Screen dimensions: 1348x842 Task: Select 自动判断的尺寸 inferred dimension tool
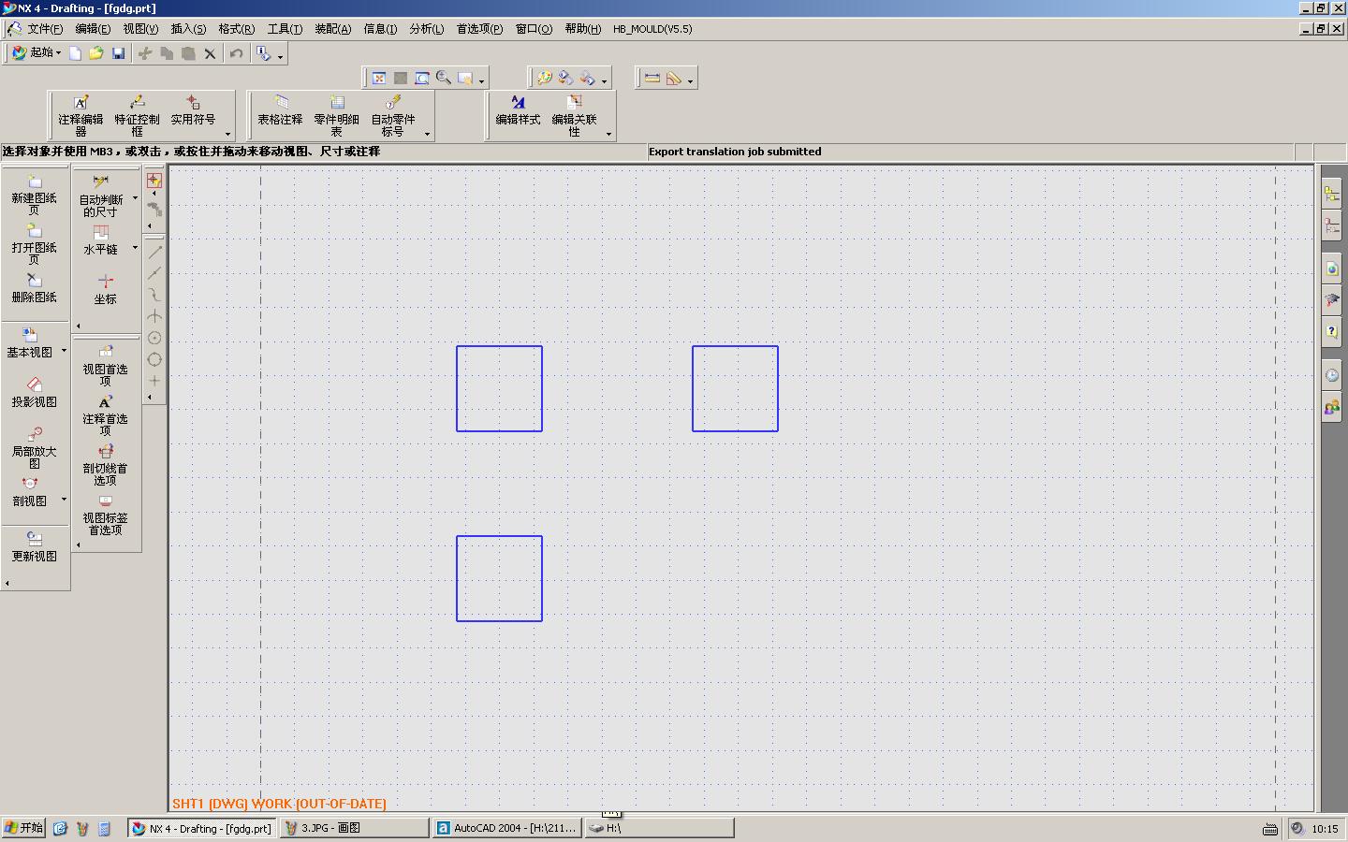tap(100, 196)
